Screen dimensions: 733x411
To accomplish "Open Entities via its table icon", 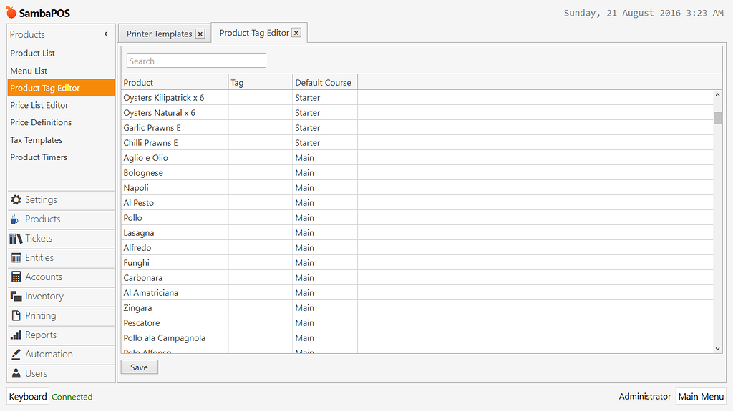I will pyautogui.click(x=16, y=258).
